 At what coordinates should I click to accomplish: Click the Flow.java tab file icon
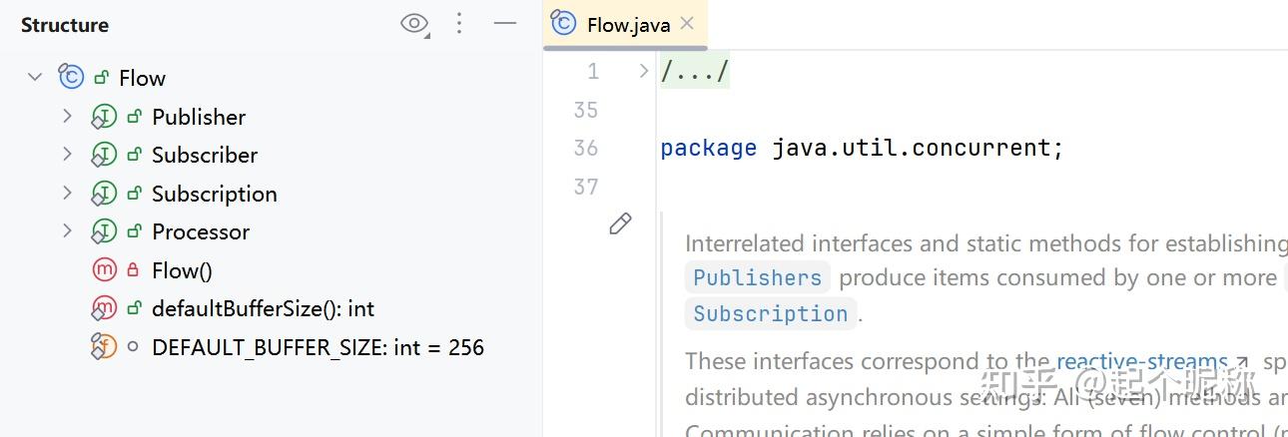tap(564, 24)
